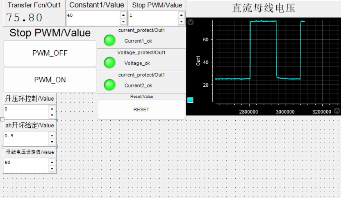Click the cyan waveform trace on the scope
This screenshot has height=198, width=341.
click(x=264, y=21)
